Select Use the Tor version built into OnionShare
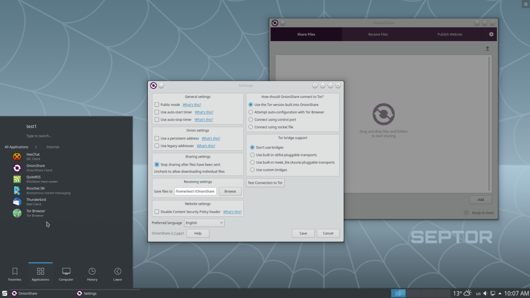 [251, 105]
